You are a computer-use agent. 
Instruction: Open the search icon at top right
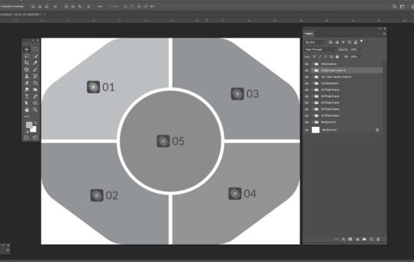[x=394, y=6]
